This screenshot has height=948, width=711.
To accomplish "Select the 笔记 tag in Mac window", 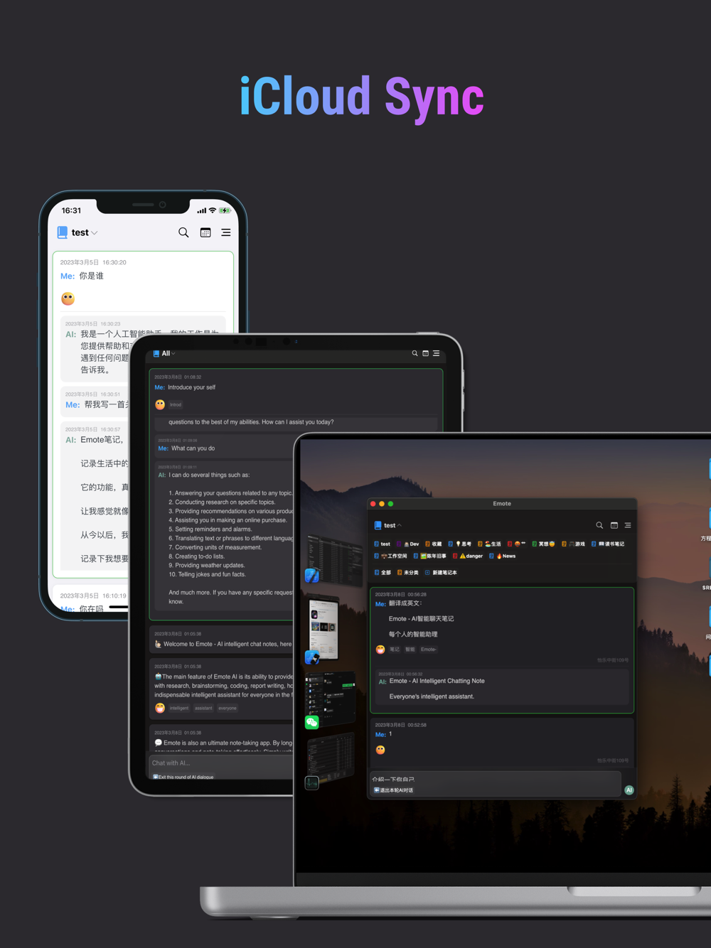I will pos(395,650).
